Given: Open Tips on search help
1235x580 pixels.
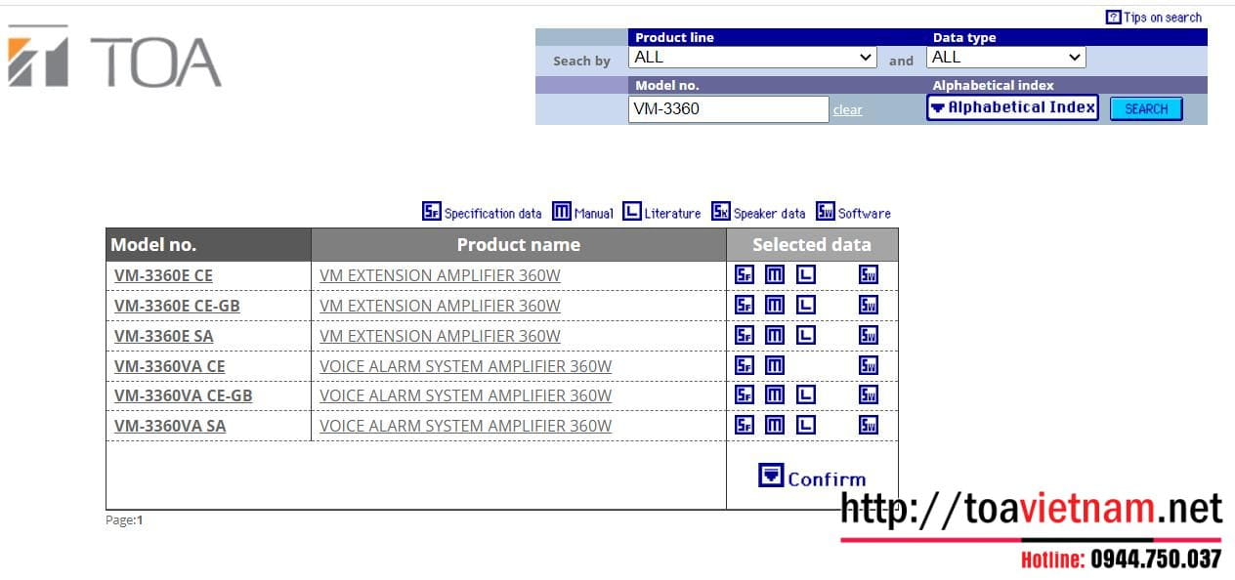Looking at the screenshot, I should (1154, 17).
